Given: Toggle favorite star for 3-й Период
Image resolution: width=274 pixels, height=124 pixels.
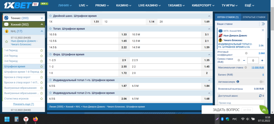Looking at the screenshot, I should pyautogui.click(x=41, y=61).
